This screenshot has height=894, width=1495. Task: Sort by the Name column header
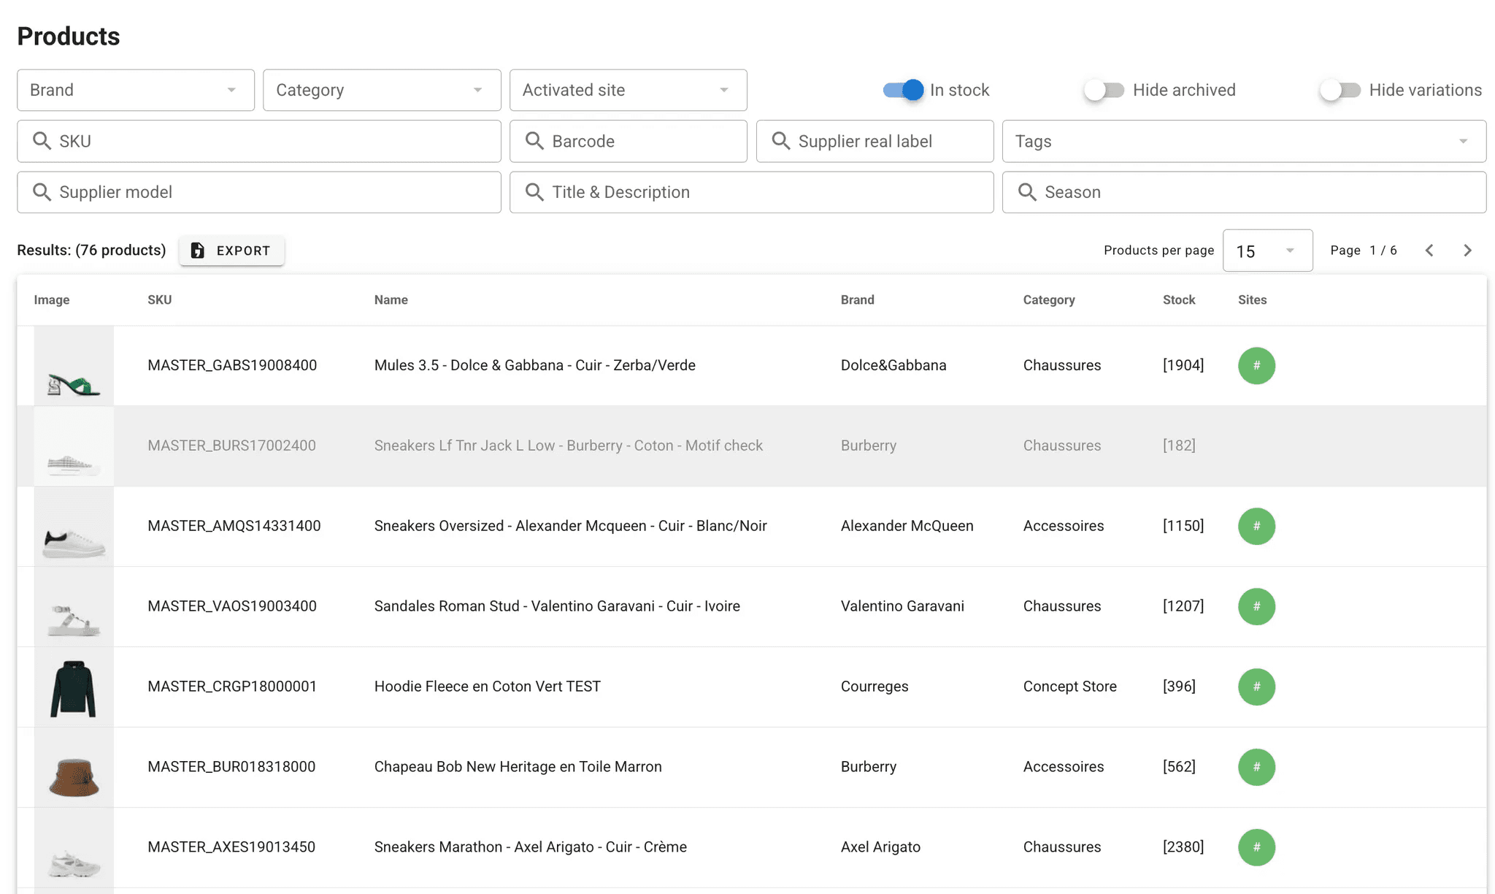(391, 300)
